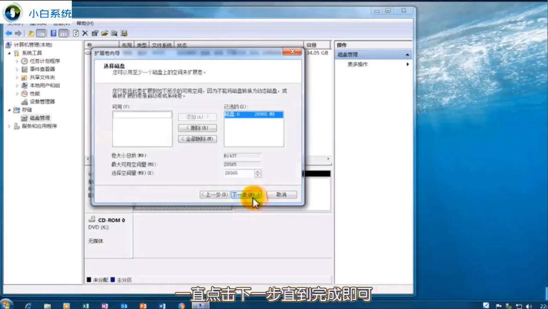Collapse 磁盘管理 section in 操作 pane
The width and height of the screenshot is (548, 309).
407,55
